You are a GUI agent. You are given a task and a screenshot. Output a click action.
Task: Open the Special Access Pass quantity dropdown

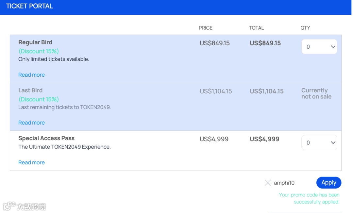point(319,143)
